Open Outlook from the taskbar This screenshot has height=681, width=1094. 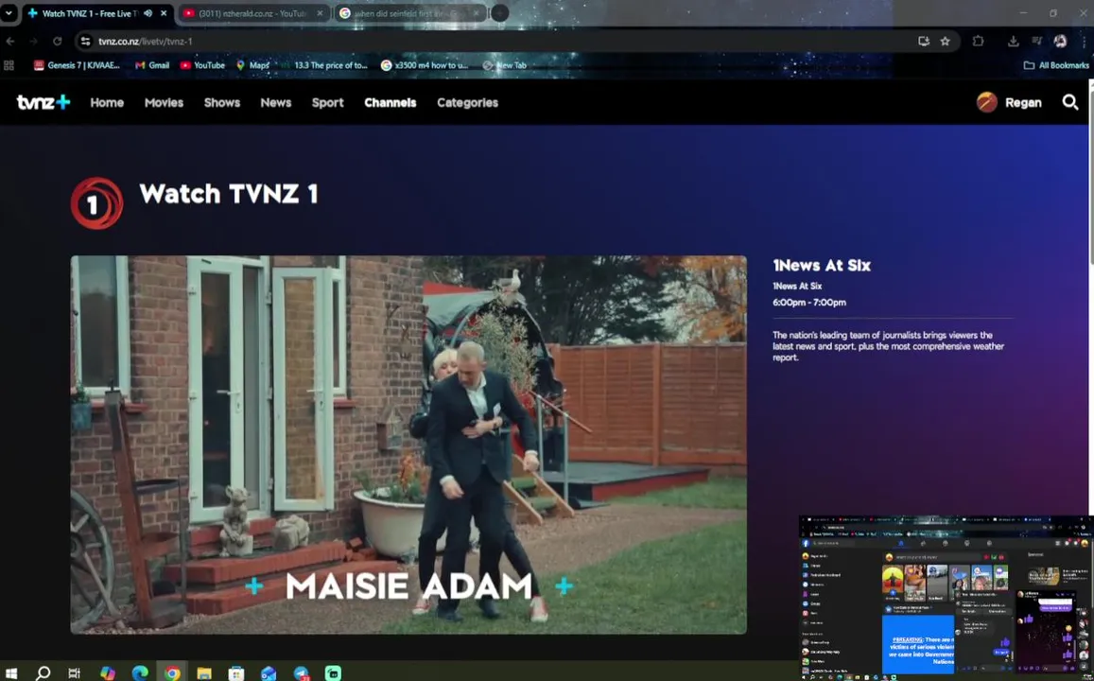coord(269,672)
